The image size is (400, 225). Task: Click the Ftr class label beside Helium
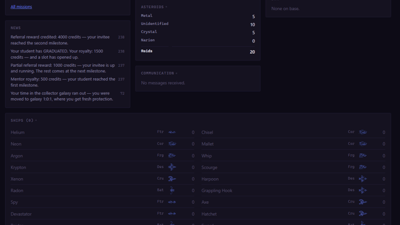pyautogui.click(x=160, y=132)
